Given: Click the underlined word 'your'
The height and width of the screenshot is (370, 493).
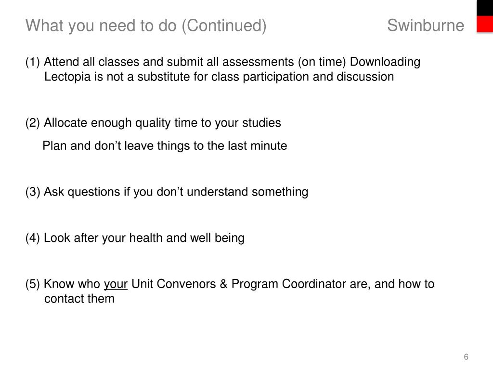Looking at the screenshot, I should tap(116, 284).
